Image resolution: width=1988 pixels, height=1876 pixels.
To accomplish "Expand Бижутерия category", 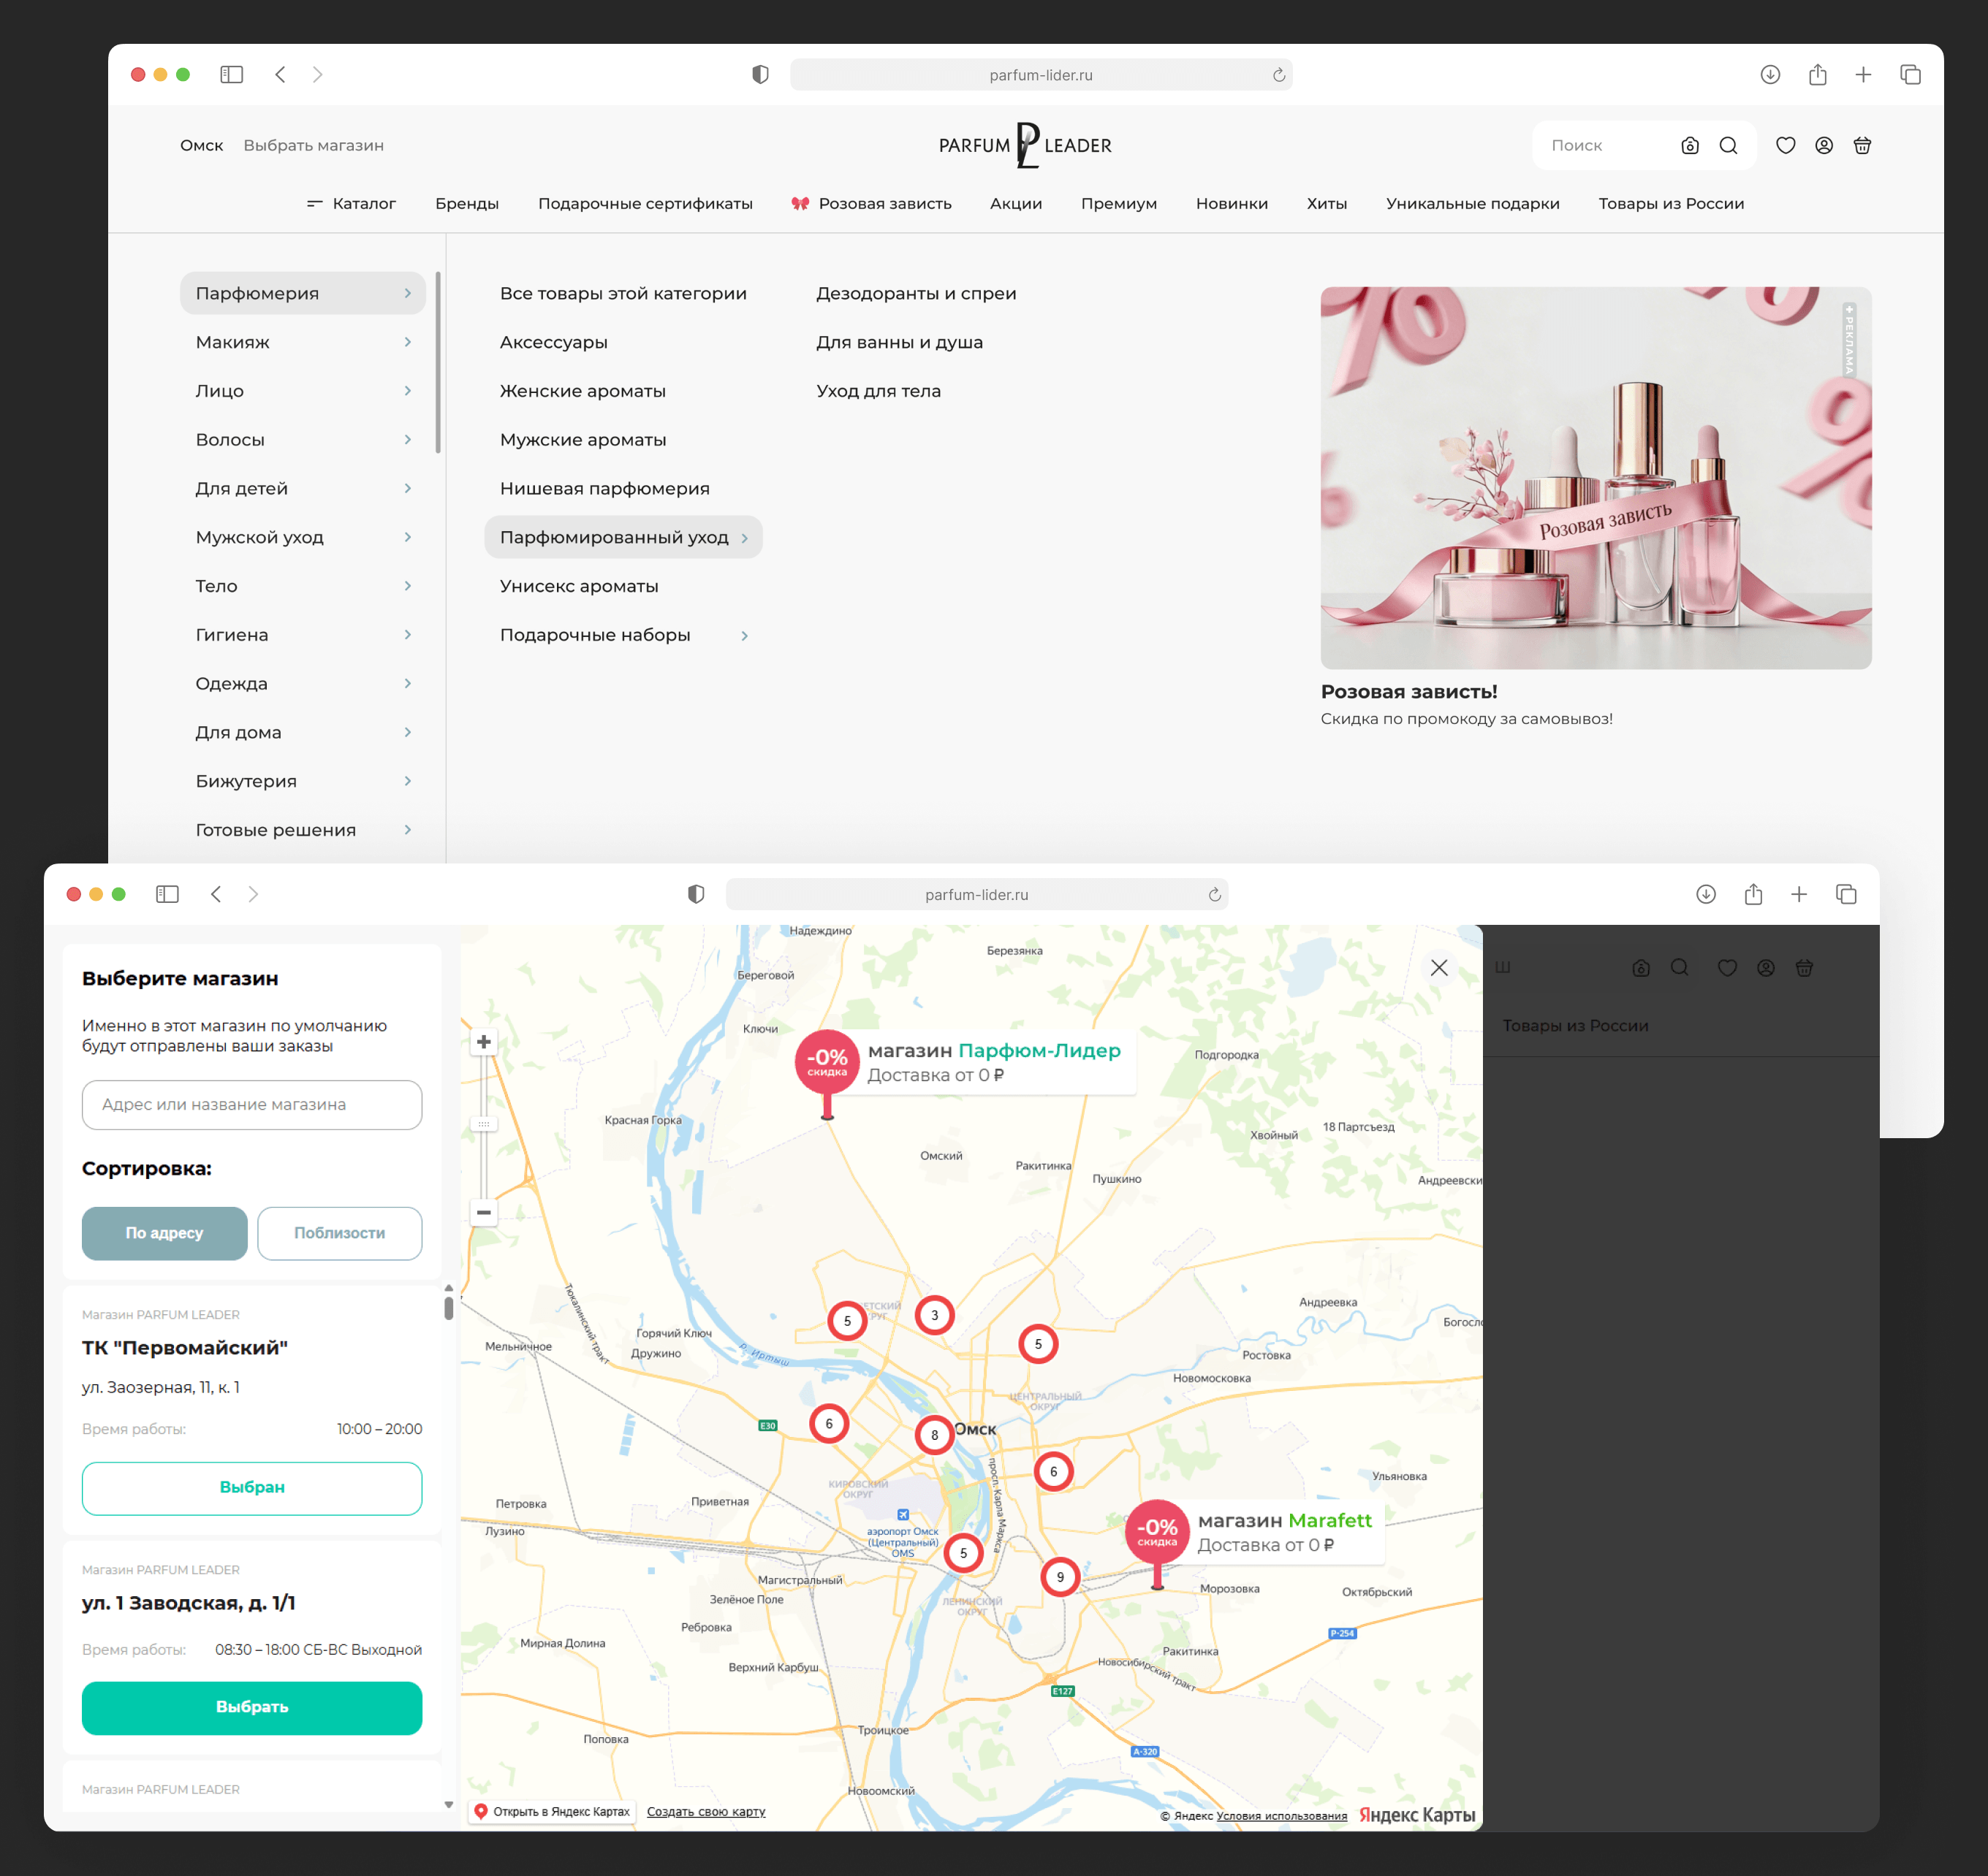I will click(303, 782).
